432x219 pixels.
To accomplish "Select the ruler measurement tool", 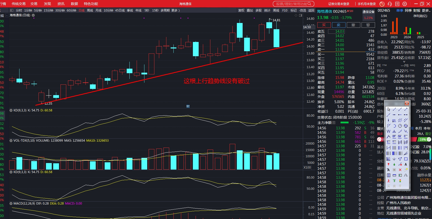I will tap(394, 175).
